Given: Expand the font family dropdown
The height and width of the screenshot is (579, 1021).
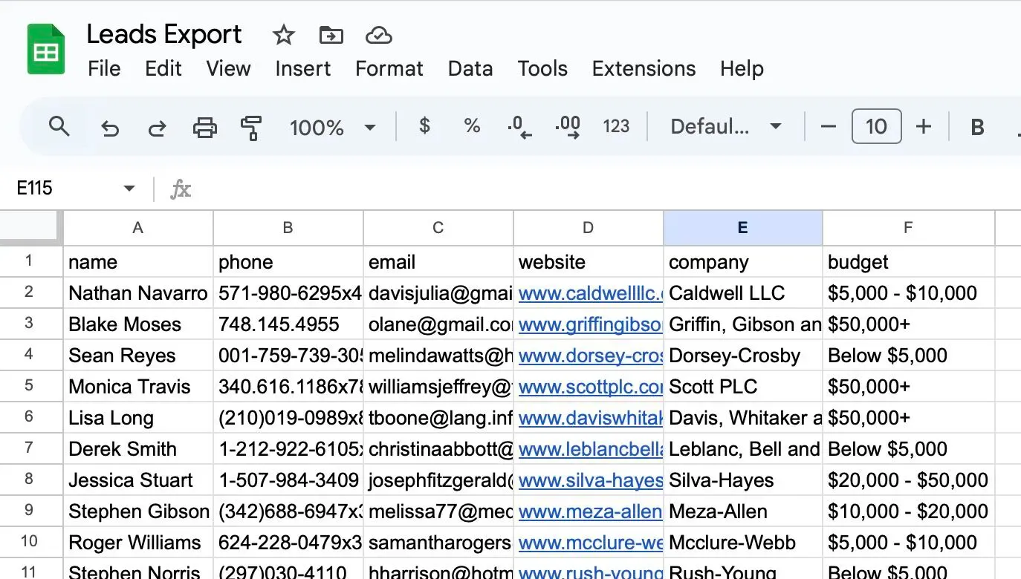Looking at the screenshot, I should coord(775,127).
